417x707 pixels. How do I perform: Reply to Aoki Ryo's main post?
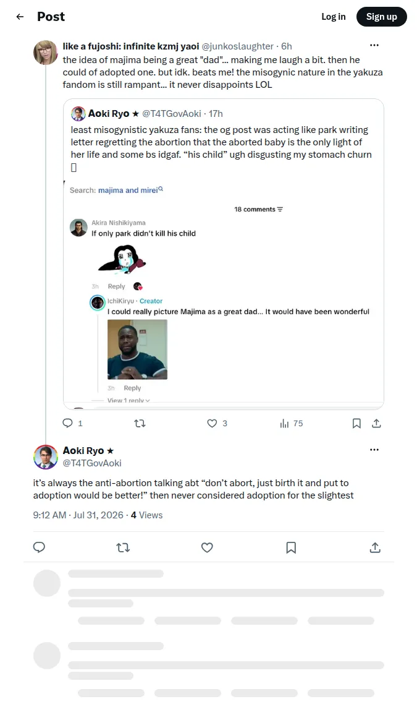pos(39,547)
